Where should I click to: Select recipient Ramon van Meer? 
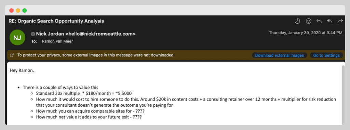(x=57, y=41)
